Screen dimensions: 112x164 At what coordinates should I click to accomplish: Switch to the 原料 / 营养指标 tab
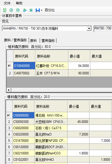(x=15, y=40)
